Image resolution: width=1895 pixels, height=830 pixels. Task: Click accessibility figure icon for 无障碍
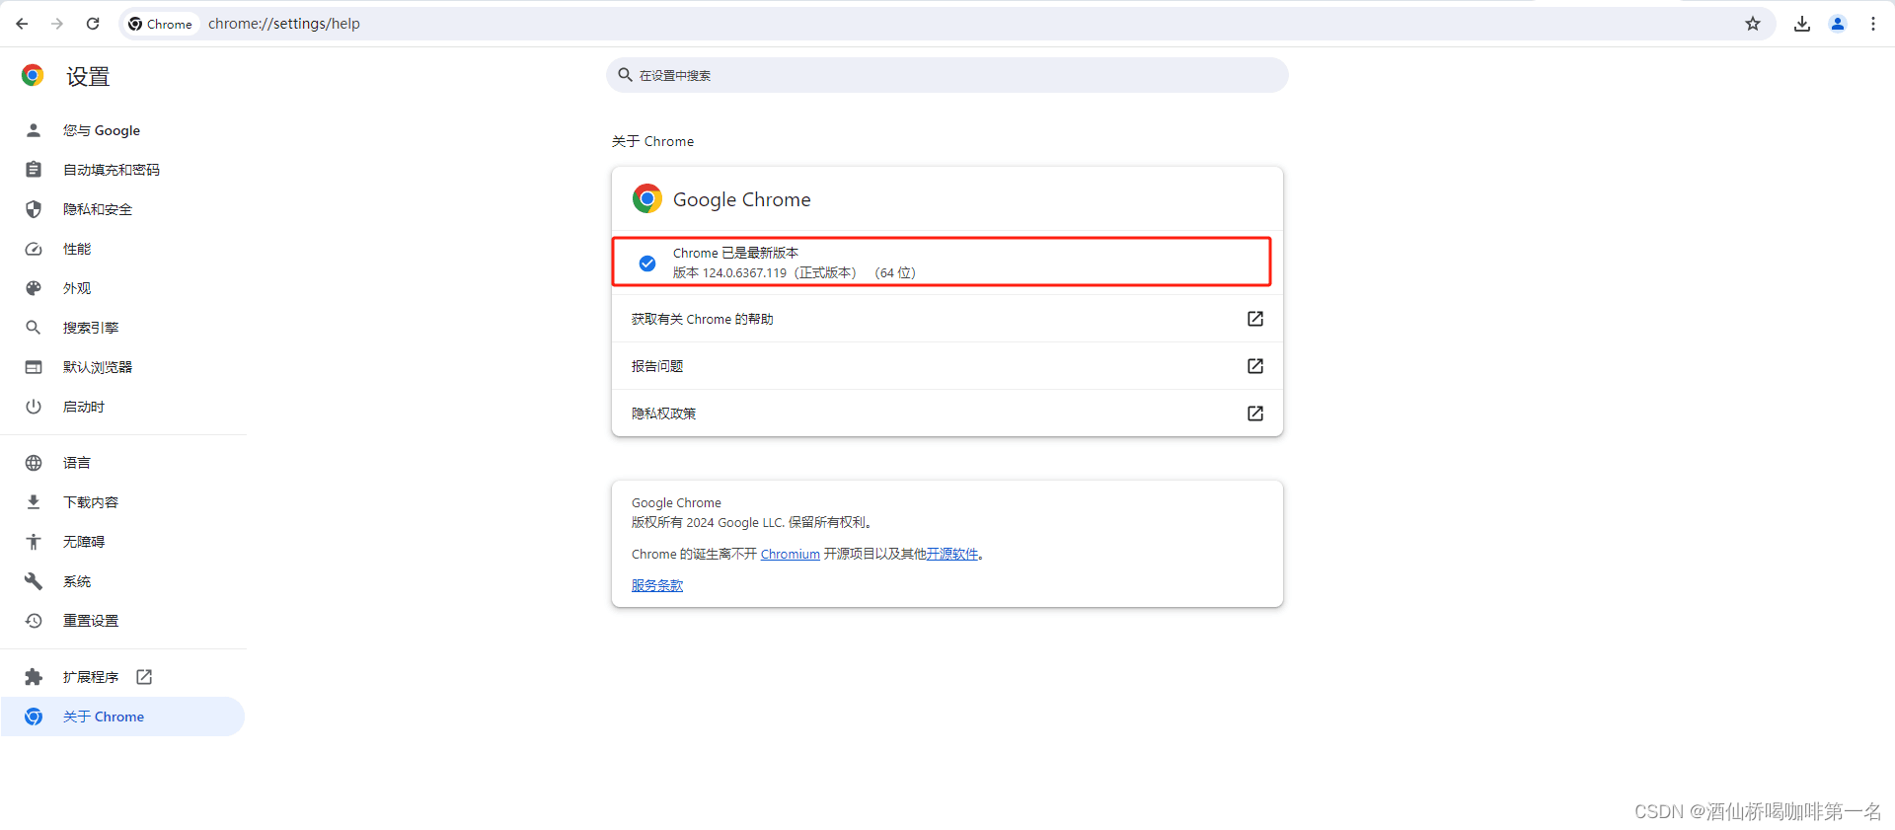(34, 542)
